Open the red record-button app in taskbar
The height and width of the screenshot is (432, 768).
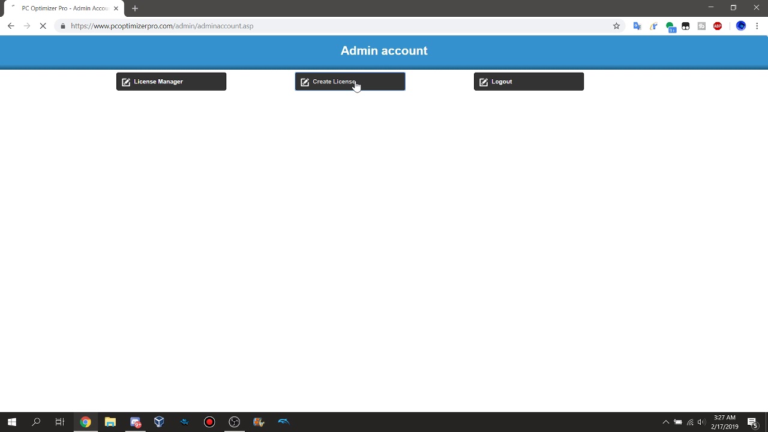point(209,422)
